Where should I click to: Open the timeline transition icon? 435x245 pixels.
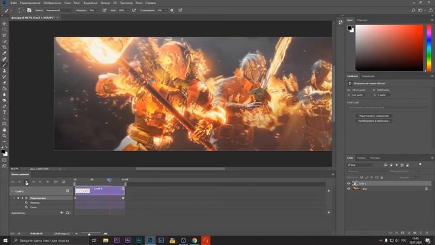pos(63,182)
